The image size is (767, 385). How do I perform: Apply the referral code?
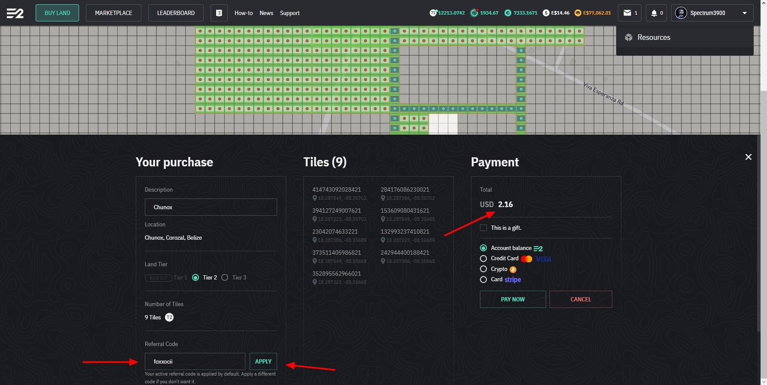click(263, 361)
